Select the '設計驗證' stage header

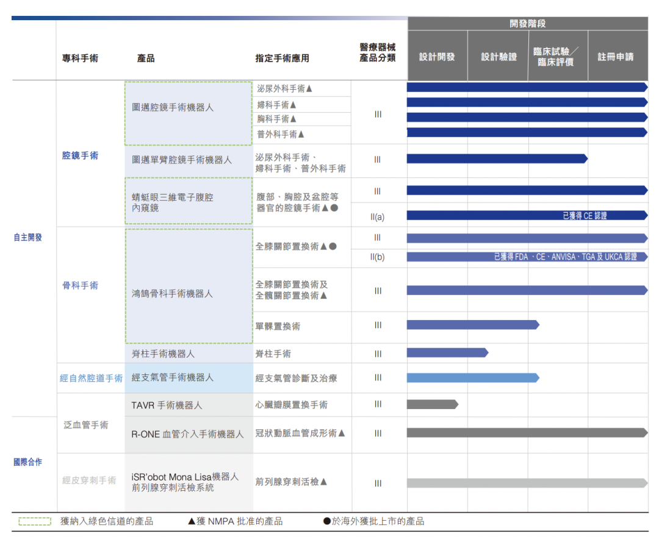[499, 56]
